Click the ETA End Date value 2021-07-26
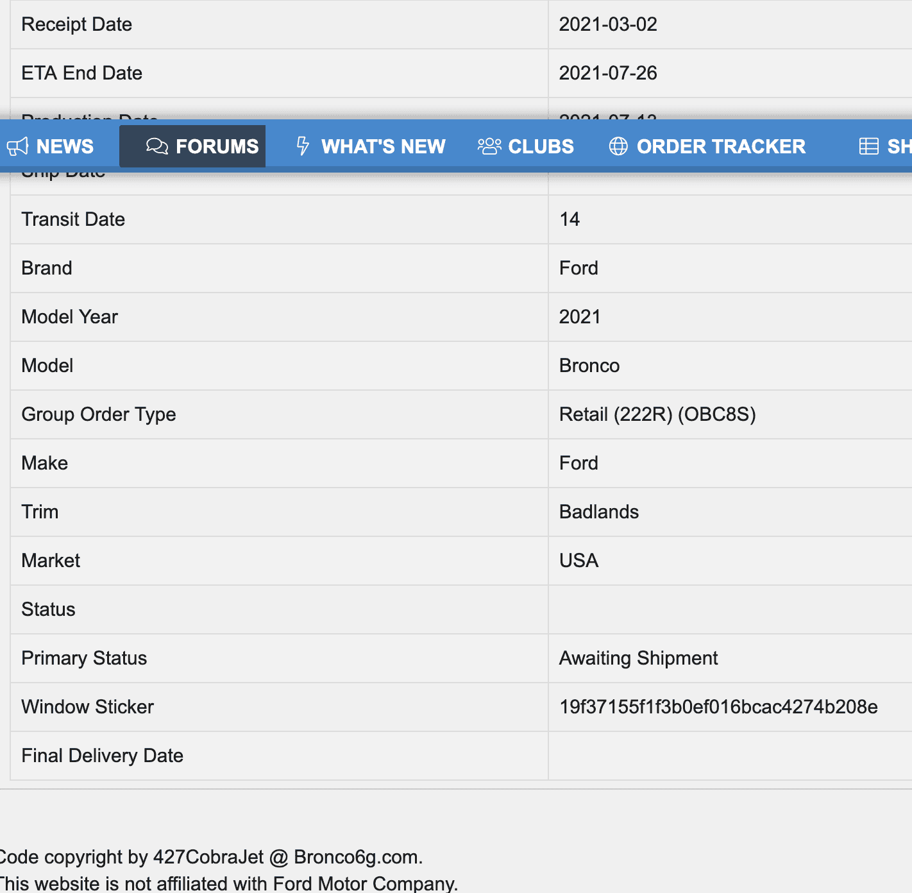This screenshot has width=912, height=893. tap(608, 73)
